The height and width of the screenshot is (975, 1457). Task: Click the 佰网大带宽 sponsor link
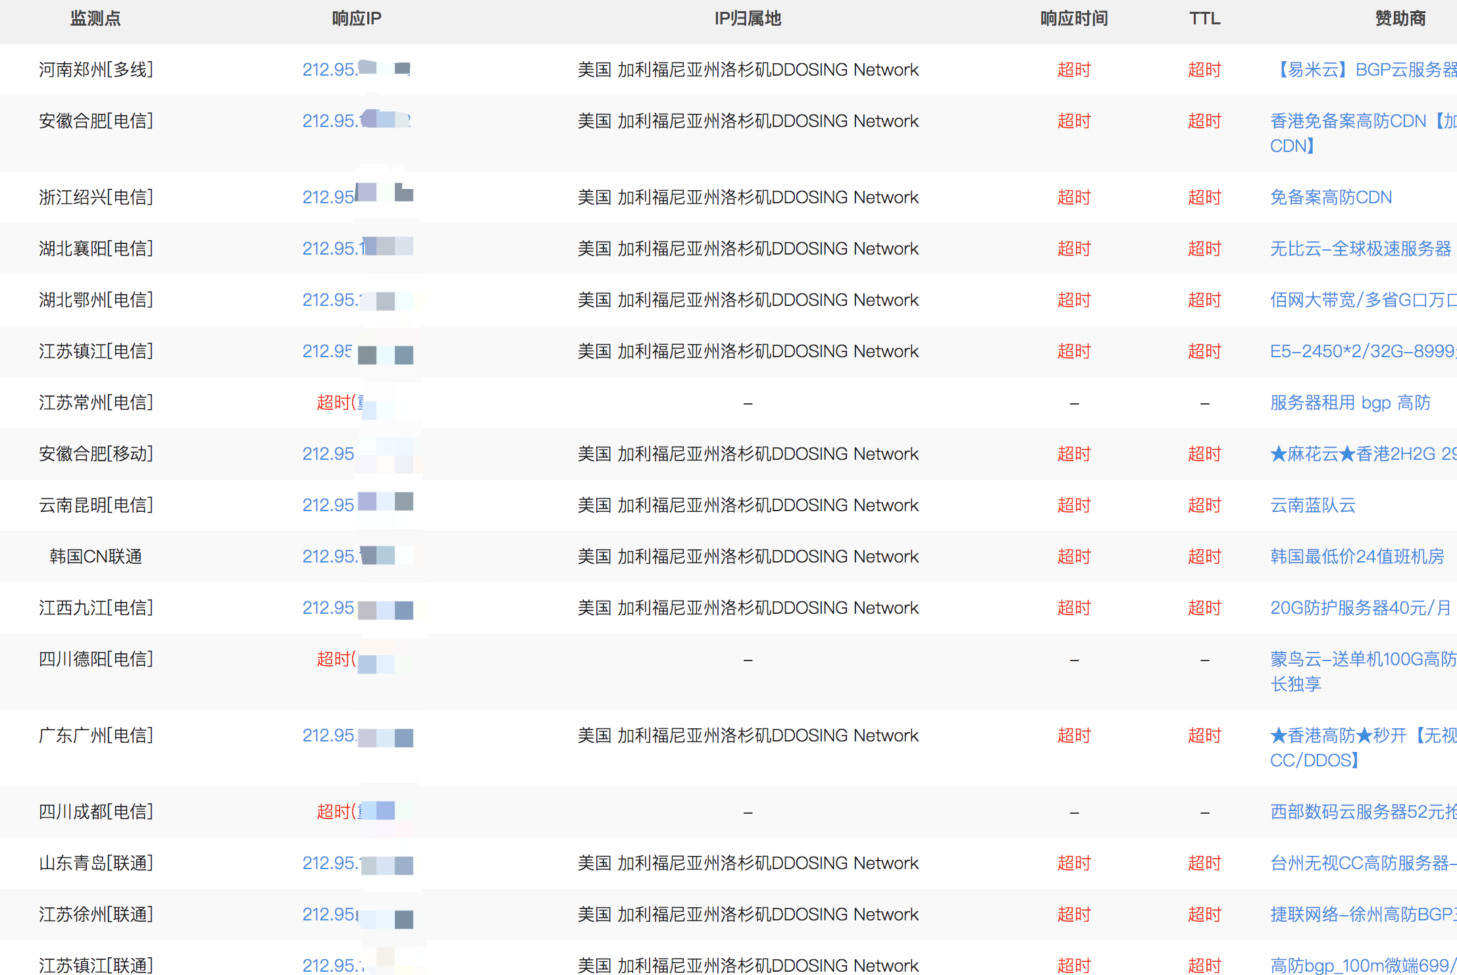pos(1361,300)
